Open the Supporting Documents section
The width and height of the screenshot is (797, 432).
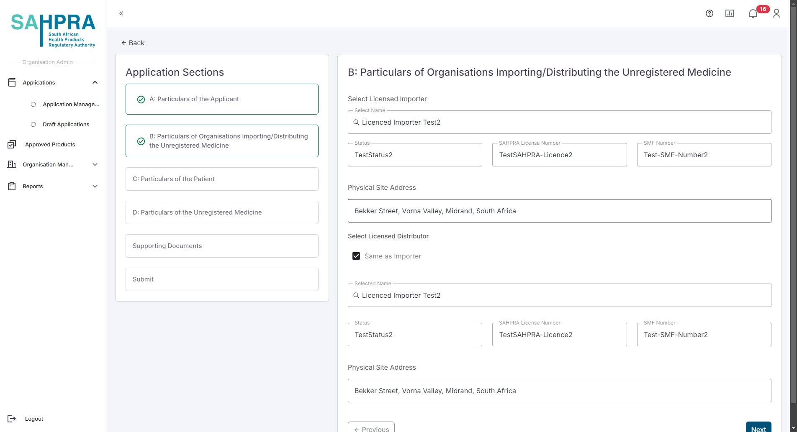[x=222, y=246]
